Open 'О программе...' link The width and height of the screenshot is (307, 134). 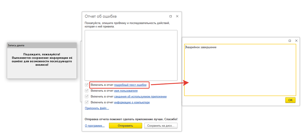95,126
